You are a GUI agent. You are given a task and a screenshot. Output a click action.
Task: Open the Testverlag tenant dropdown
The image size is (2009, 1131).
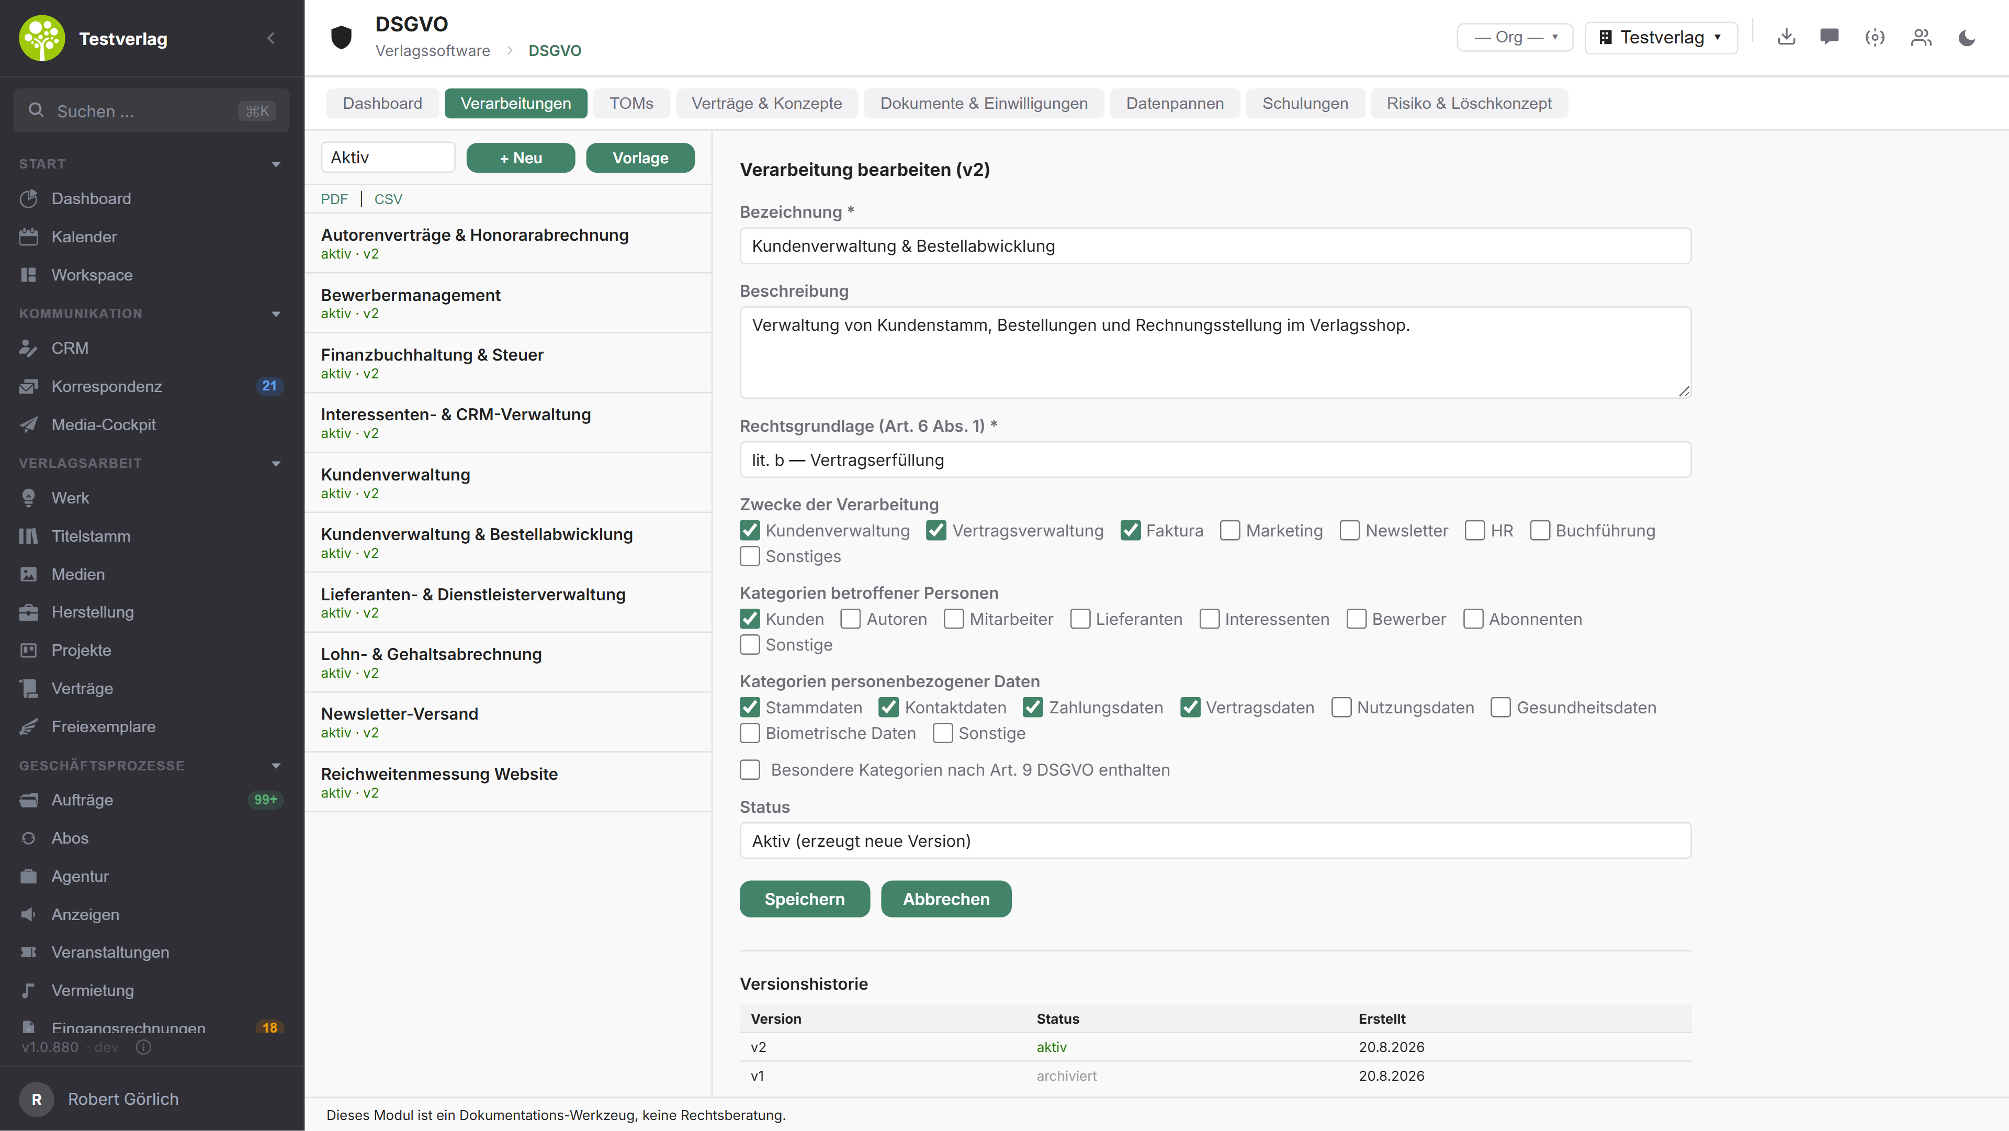[x=1661, y=37]
